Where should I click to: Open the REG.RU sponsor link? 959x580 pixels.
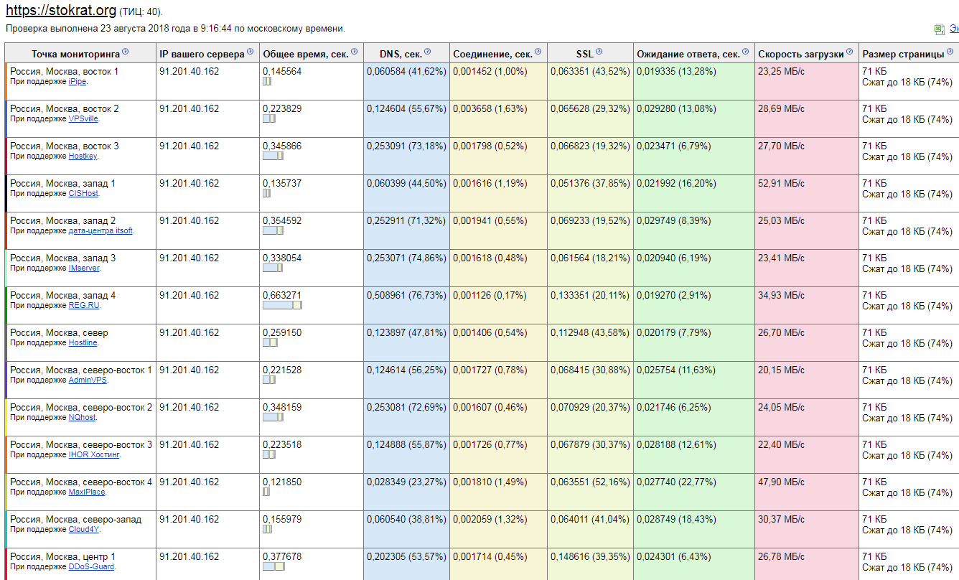(x=84, y=306)
